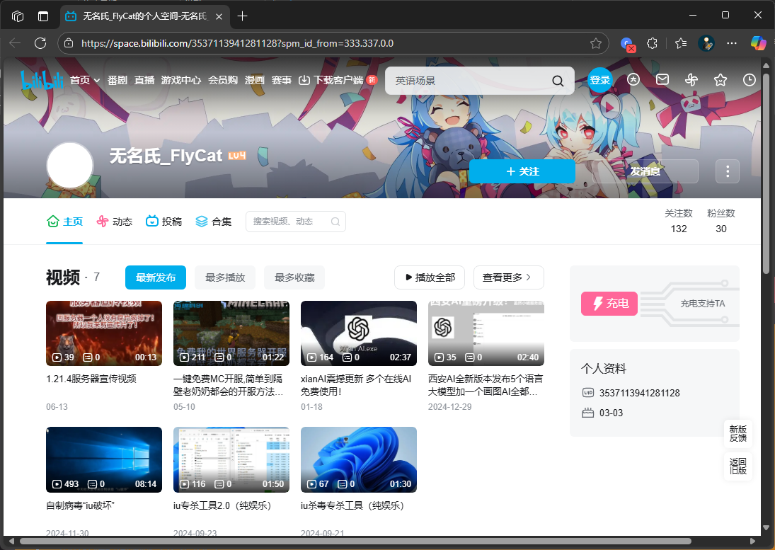The width and height of the screenshot is (775, 550).
Task: Click the 粉丝数 30 count
Action: tap(721, 221)
